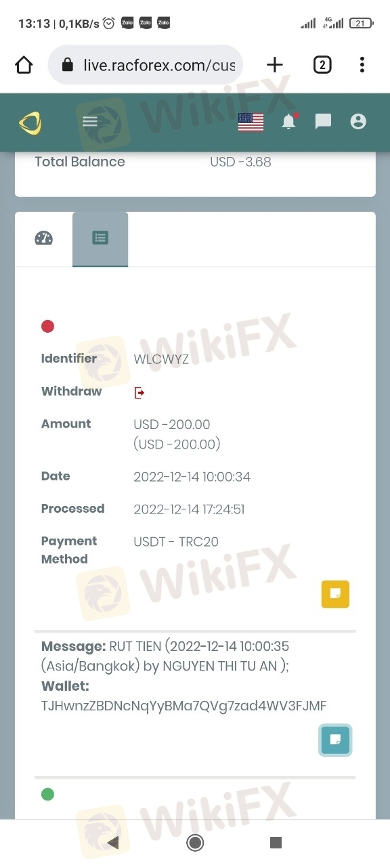The height and width of the screenshot is (866, 390).
Task: Switch to the dashboard gauge tab
Action: [x=43, y=238]
